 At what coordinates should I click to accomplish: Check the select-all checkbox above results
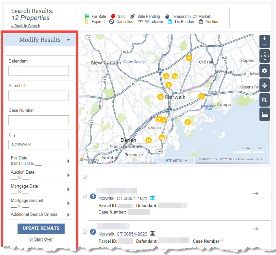[x=85, y=177]
